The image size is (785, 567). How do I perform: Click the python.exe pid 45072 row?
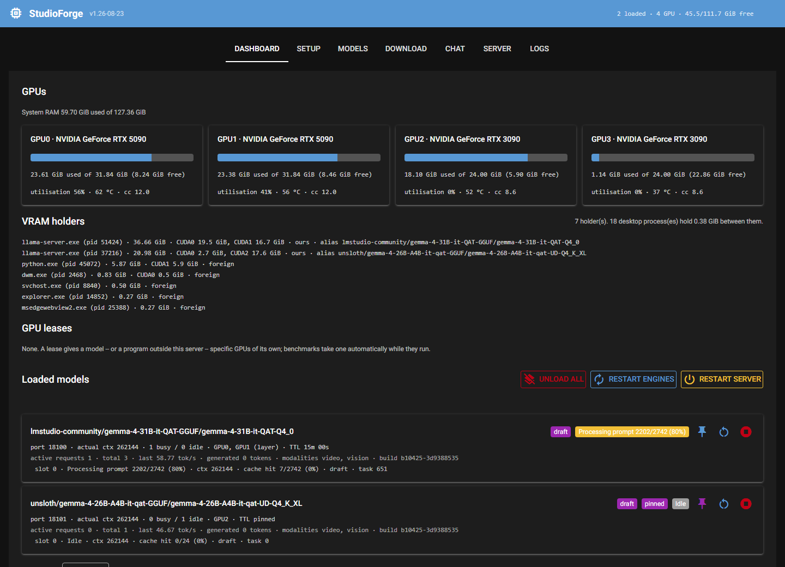point(128,264)
